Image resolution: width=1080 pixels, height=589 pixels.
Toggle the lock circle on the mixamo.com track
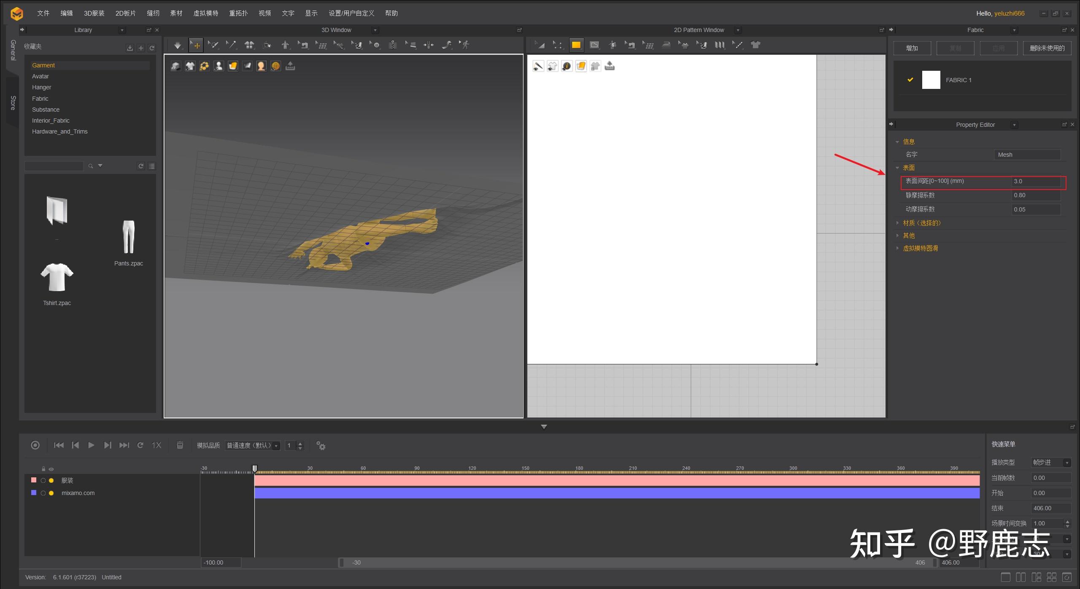click(43, 493)
